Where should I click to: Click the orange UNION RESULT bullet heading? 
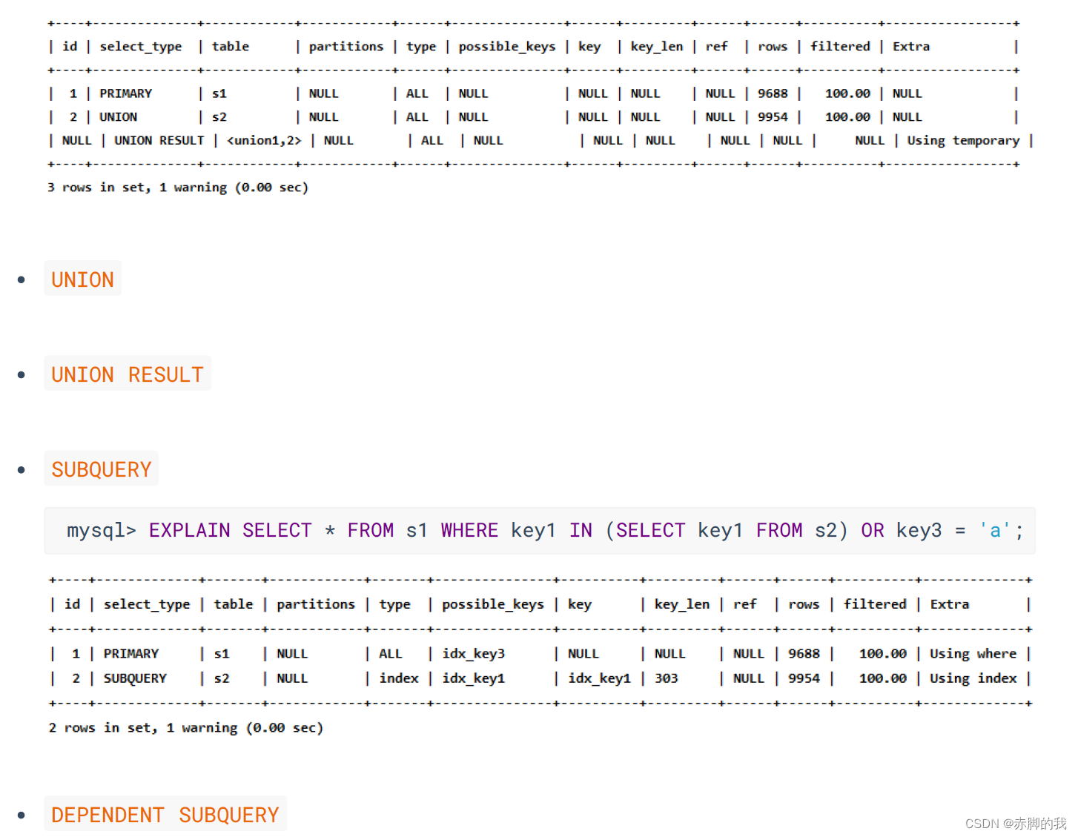(x=128, y=374)
